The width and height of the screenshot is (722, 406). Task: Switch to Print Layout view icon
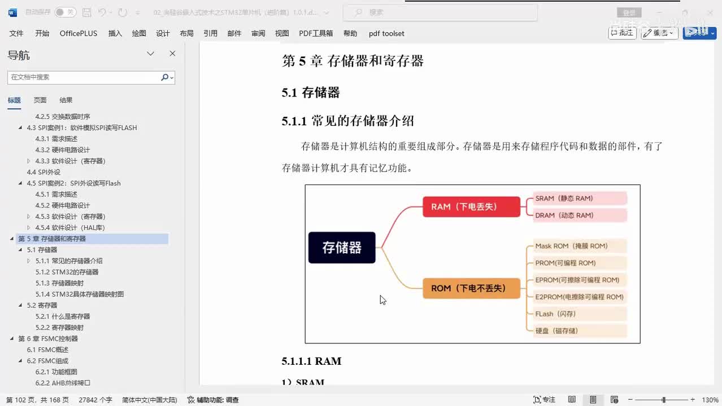click(x=593, y=400)
